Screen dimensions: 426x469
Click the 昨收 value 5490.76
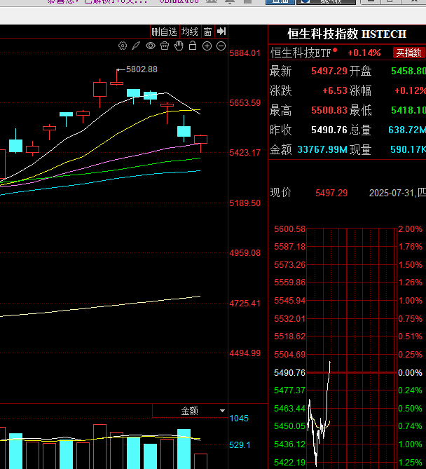pyautogui.click(x=329, y=130)
